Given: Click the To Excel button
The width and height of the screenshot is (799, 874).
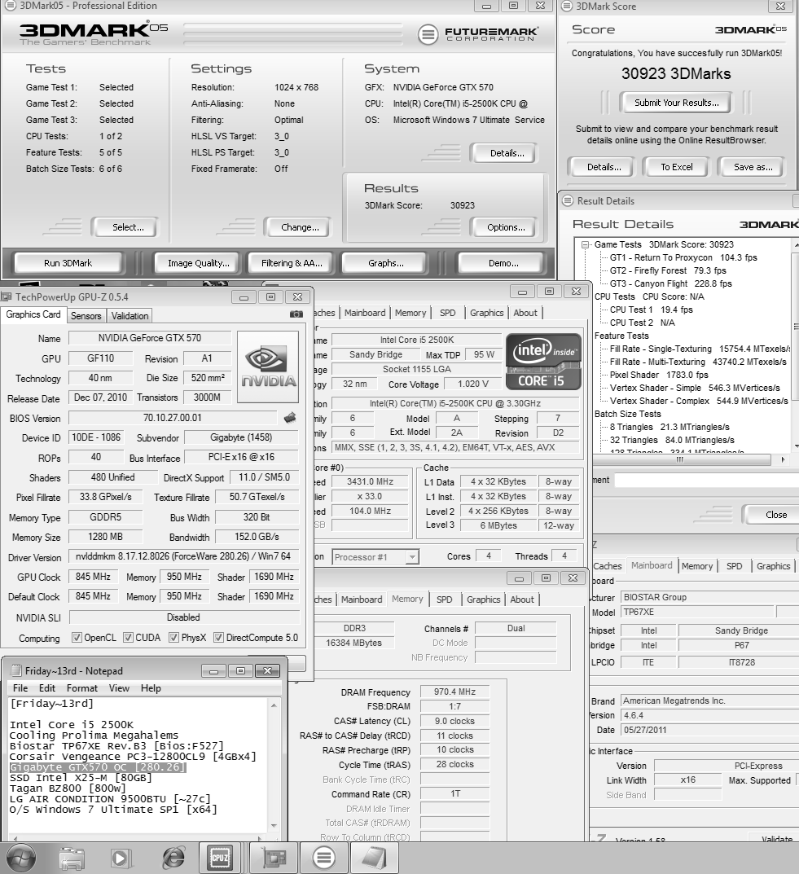Looking at the screenshot, I should click(x=676, y=167).
